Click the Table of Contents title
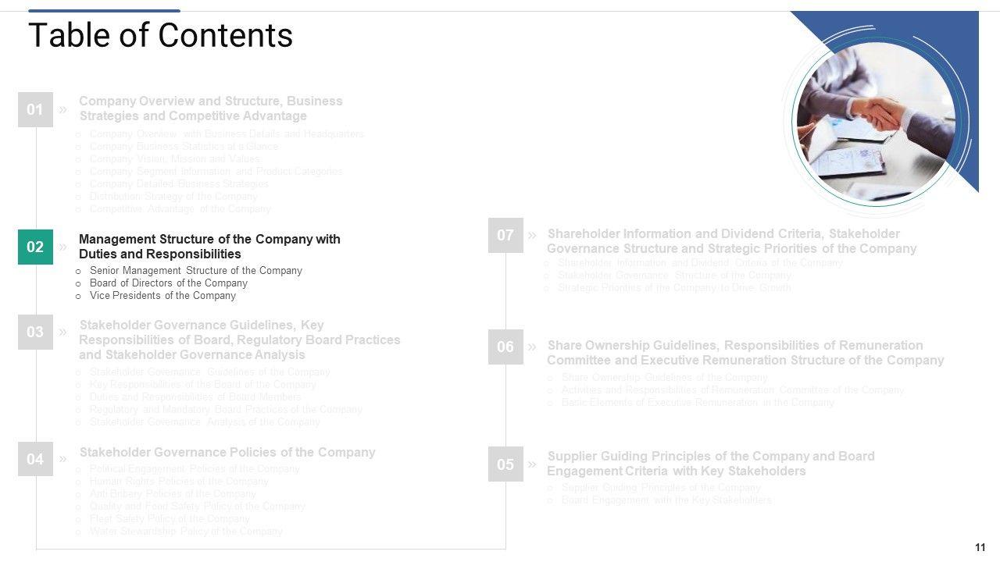 click(x=160, y=36)
